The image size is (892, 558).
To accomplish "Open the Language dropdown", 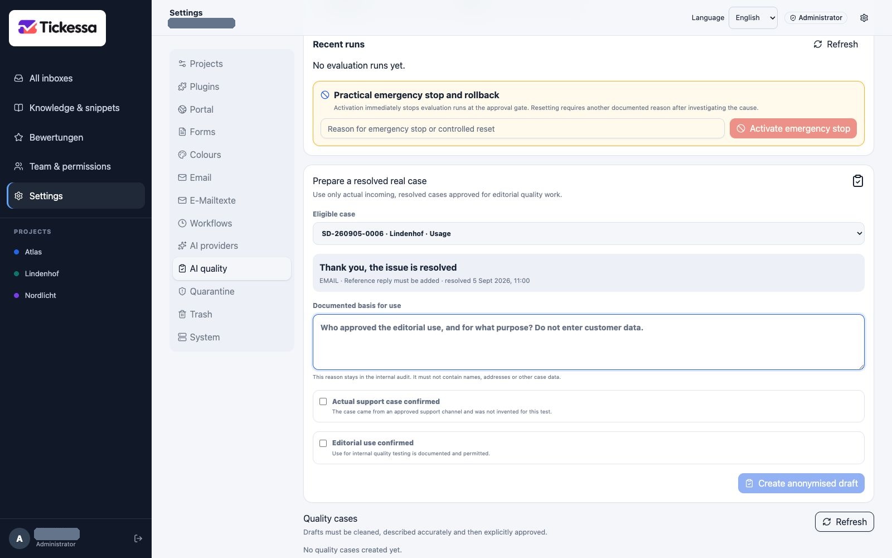I will [753, 18].
